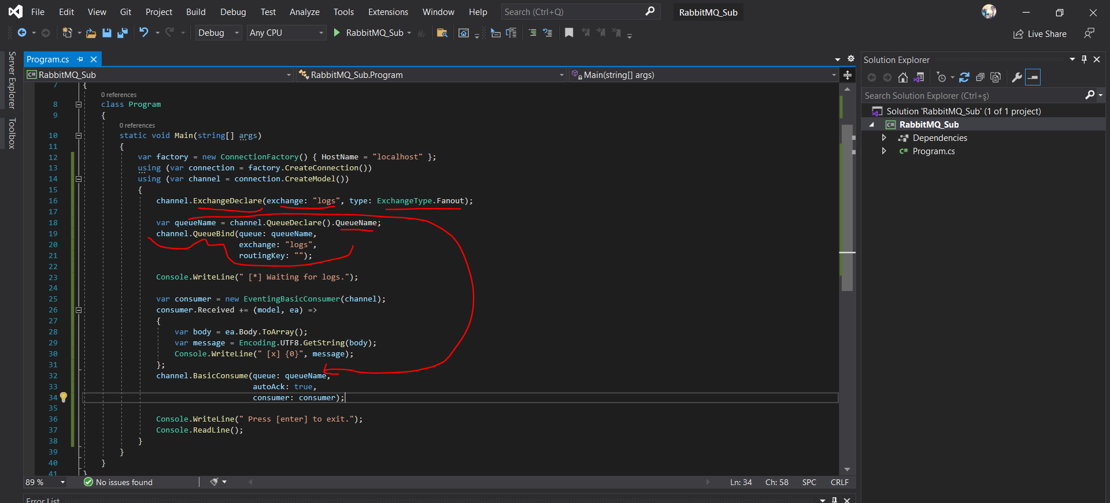This screenshot has width=1110, height=503.
Task: Open the Any CPU platform dropdown
Action: (286, 33)
